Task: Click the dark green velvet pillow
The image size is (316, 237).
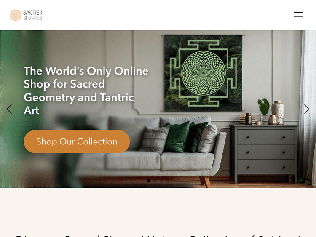Action: pos(177,137)
